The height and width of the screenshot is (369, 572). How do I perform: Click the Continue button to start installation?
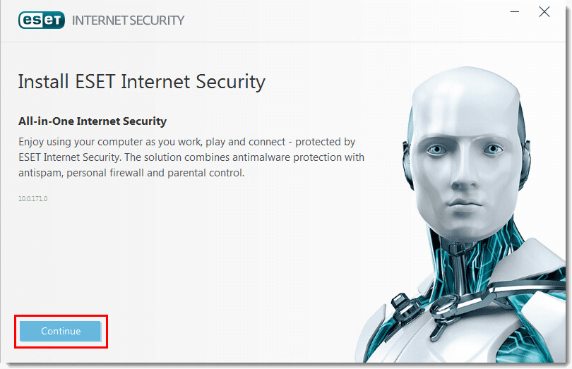click(x=60, y=331)
